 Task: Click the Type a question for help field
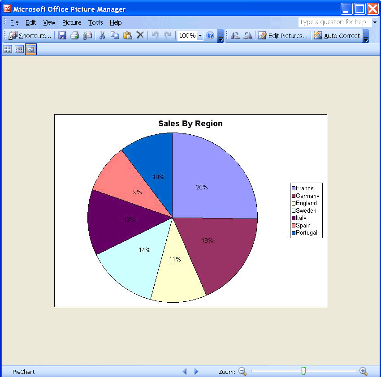(334, 22)
